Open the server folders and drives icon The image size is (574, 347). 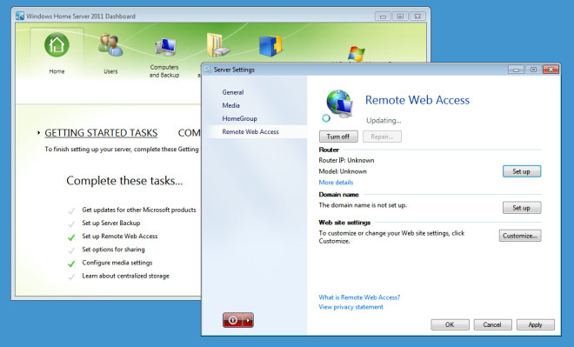[217, 44]
